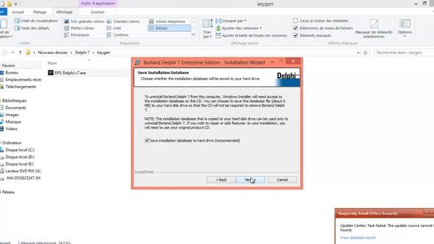This screenshot has height=244, width=434.
Task: Pick Petites icônes layout
Action: [x=79, y=28]
